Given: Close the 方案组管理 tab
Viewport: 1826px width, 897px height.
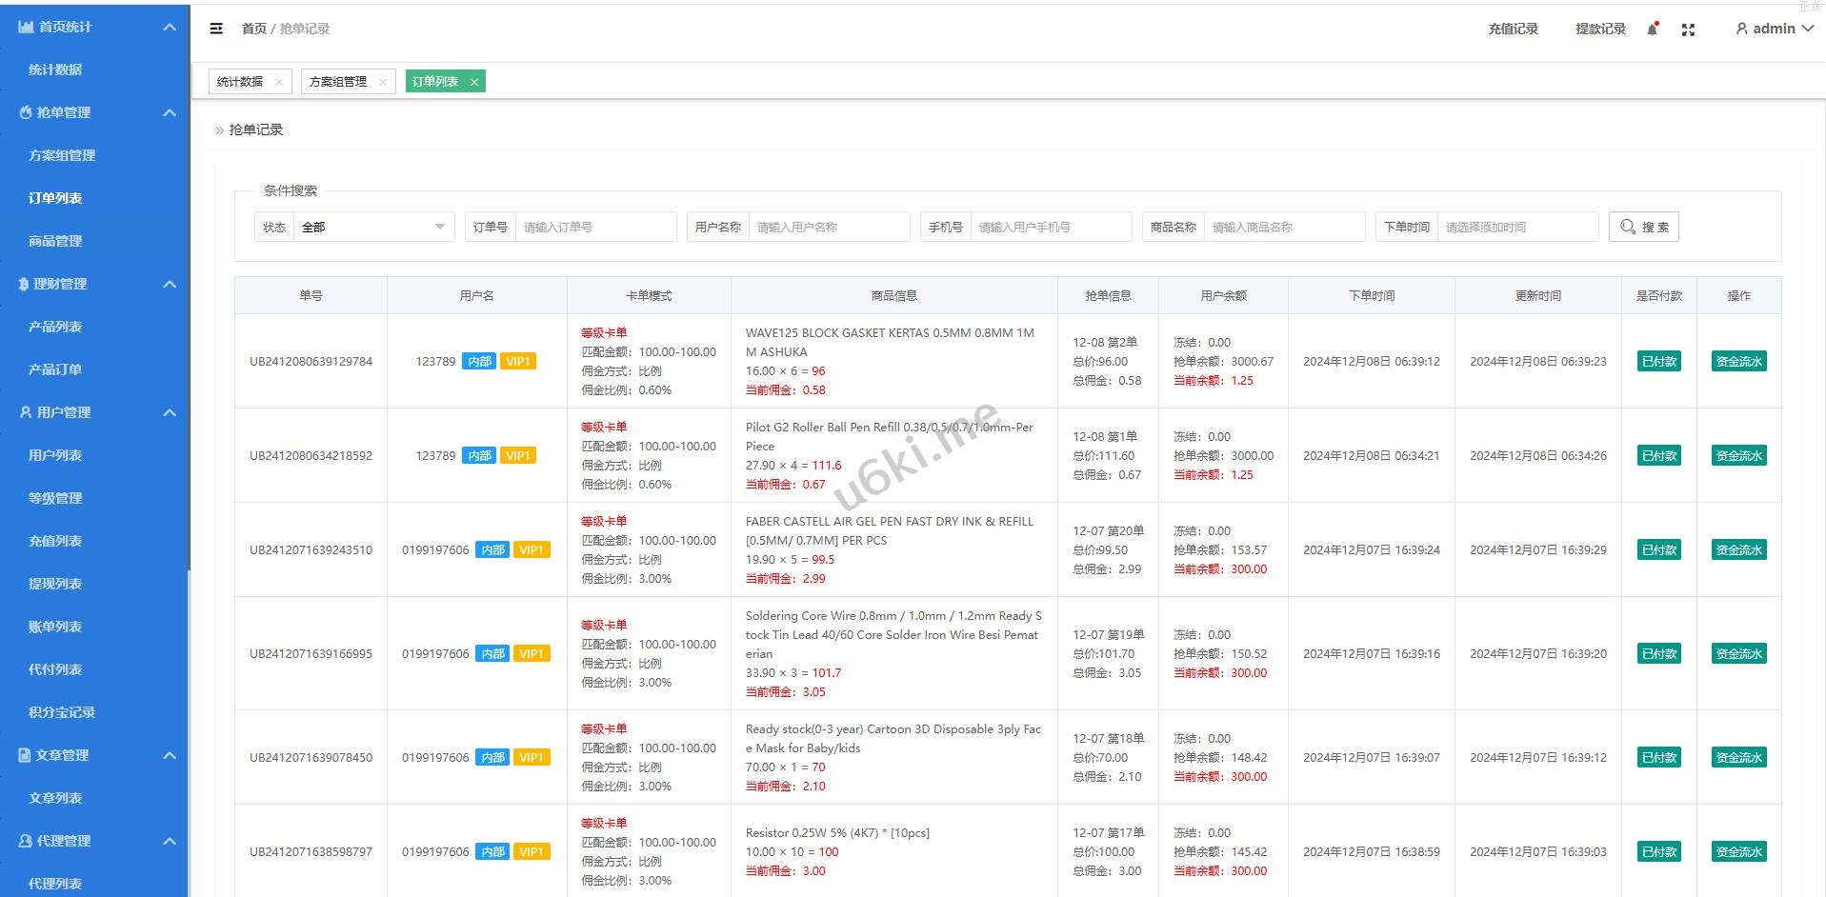Looking at the screenshot, I should tap(383, 82).
